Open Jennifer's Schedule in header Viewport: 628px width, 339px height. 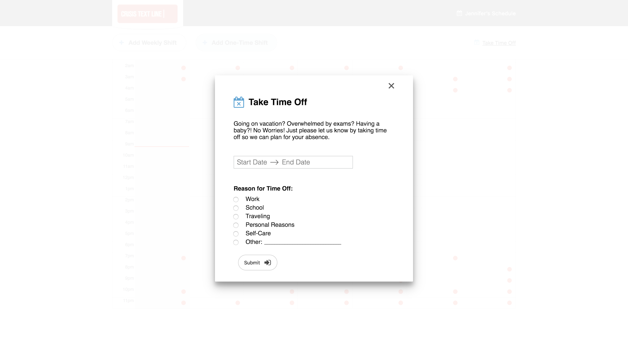490,13
